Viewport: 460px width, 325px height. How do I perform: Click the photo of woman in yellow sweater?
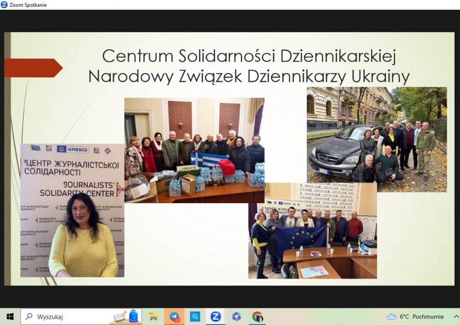click(72, 210)
